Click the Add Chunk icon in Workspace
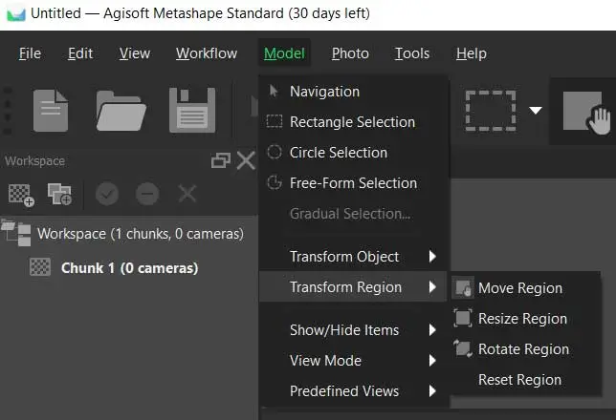Screen dimensions: 616x420 21,195
